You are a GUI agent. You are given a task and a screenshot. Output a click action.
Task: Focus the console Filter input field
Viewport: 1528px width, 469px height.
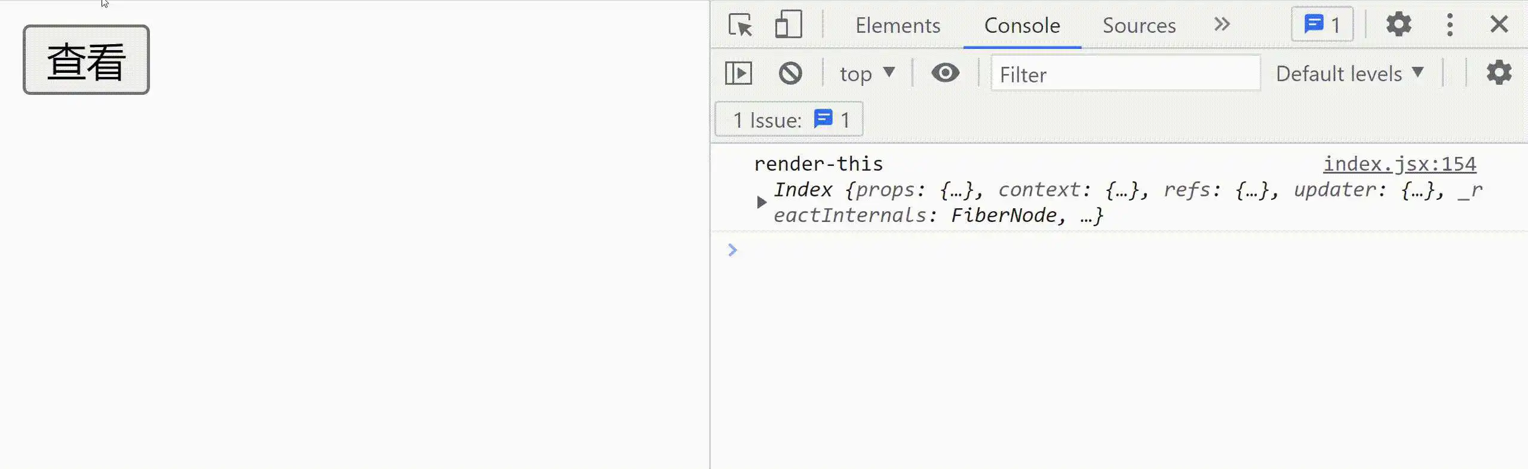click(1125, 73)
